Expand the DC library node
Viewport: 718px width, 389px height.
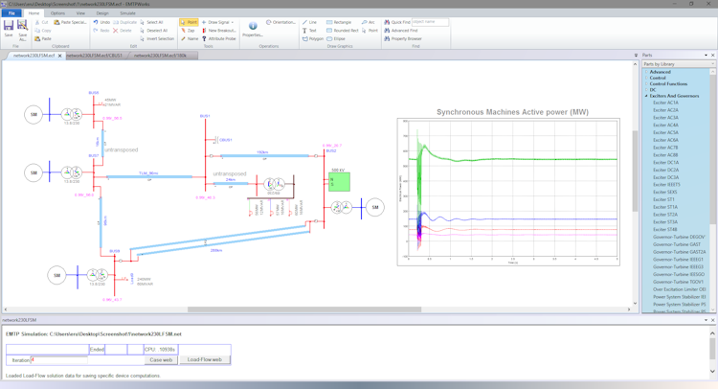pyautogui.click(x=646, y=90)
